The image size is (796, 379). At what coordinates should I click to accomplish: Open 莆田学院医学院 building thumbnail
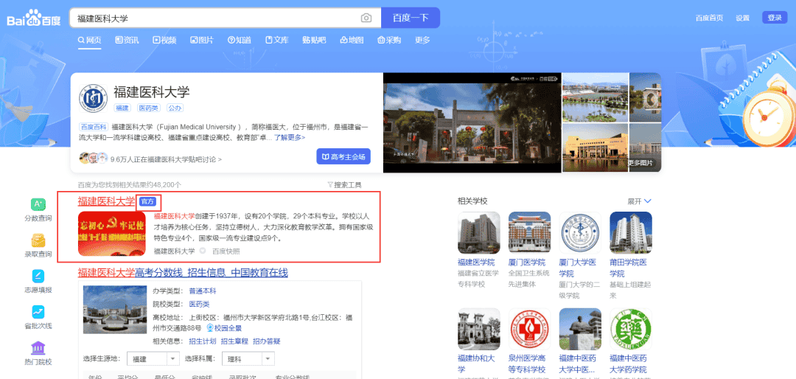[630, 233]
